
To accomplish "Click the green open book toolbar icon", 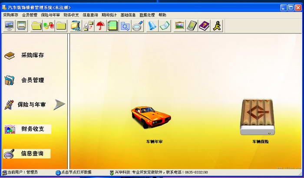I will [x=165, y=26].
